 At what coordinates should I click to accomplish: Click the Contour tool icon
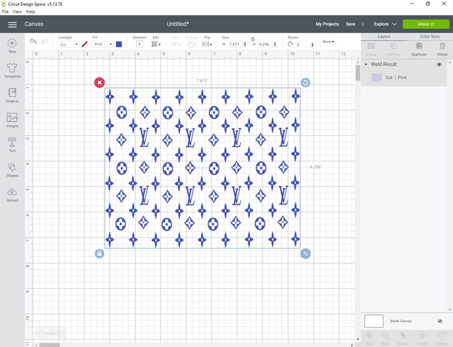coord(442,336)
